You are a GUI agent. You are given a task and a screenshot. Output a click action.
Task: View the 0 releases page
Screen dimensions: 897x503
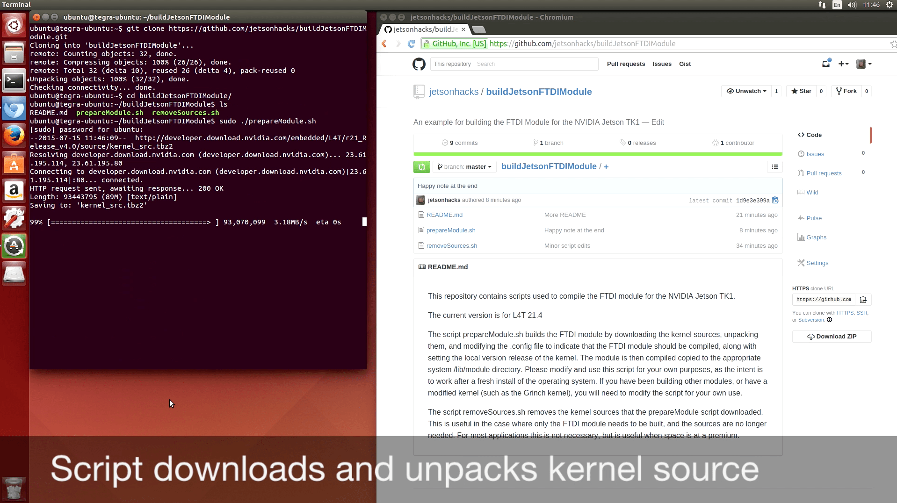pyautogui.click(x=638, y=143)
